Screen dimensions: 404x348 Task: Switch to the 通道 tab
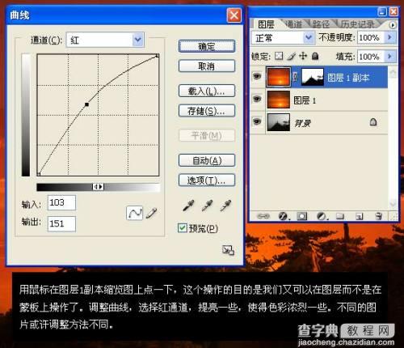(293, 24)
